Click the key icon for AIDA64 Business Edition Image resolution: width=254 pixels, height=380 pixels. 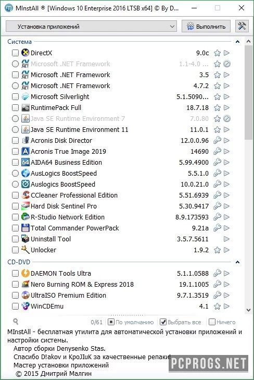tap(217, 162)
